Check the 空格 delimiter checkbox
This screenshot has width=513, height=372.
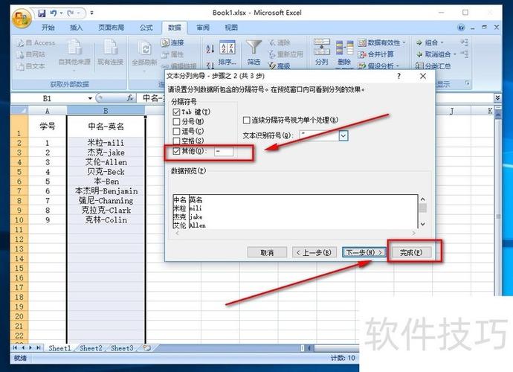pos(176,141)
